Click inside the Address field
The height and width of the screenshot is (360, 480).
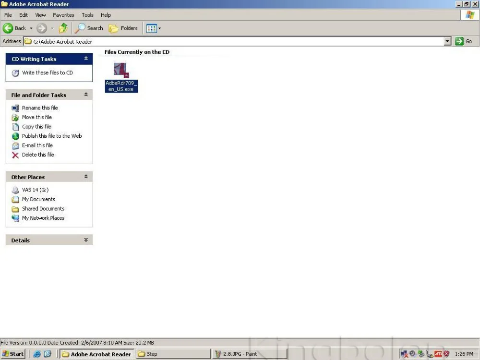point(234,41)
